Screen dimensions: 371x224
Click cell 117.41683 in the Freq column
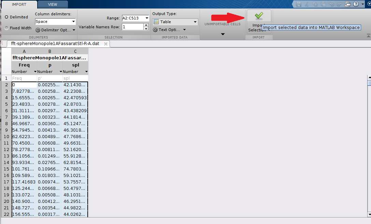(x=24, y=182)
